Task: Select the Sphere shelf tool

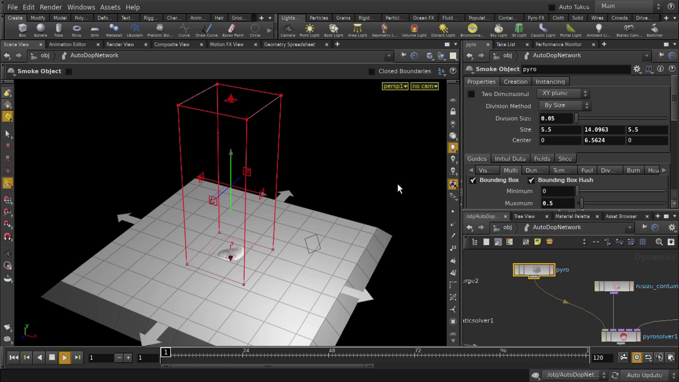Action: click(x=40, y=30)
